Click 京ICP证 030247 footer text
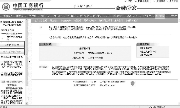180x108 pixels. click(107, 85)
